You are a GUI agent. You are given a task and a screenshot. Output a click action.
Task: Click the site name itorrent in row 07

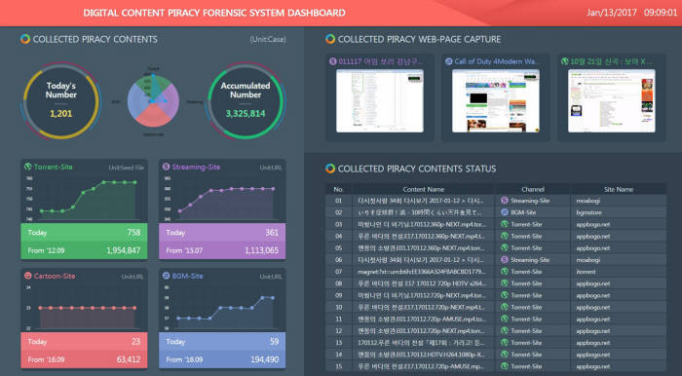(586, 272)
